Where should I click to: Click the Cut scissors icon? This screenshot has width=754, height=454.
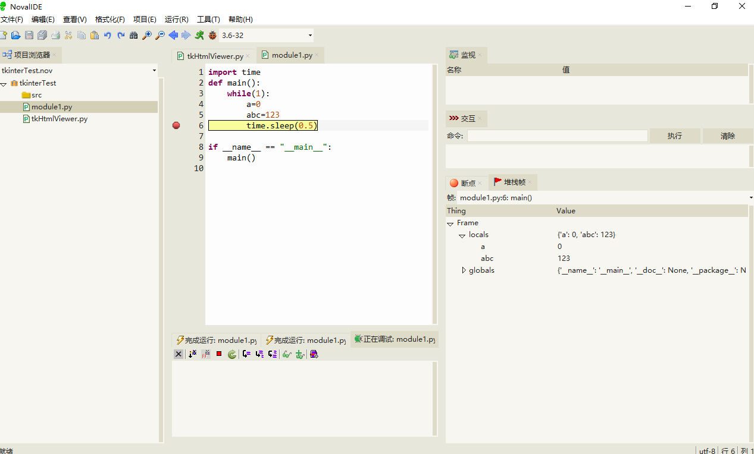click(x=68, y=35)
